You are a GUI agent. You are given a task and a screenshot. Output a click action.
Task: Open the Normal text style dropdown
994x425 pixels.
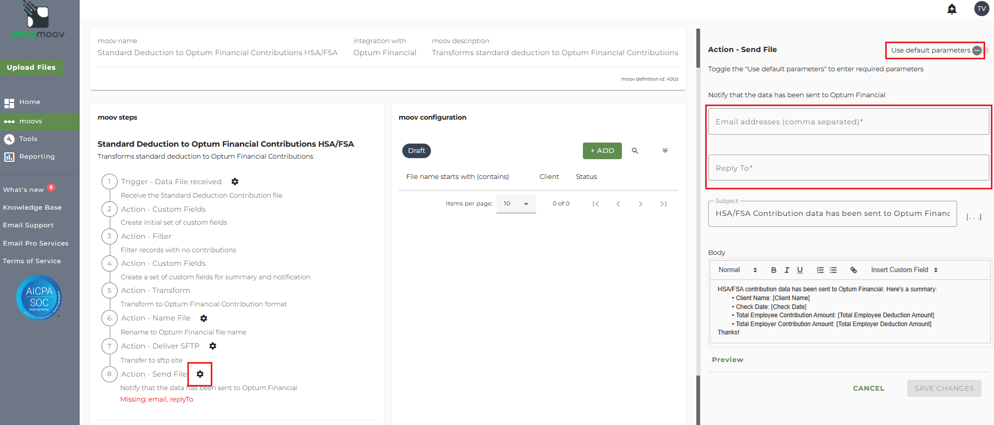(737, 270)
